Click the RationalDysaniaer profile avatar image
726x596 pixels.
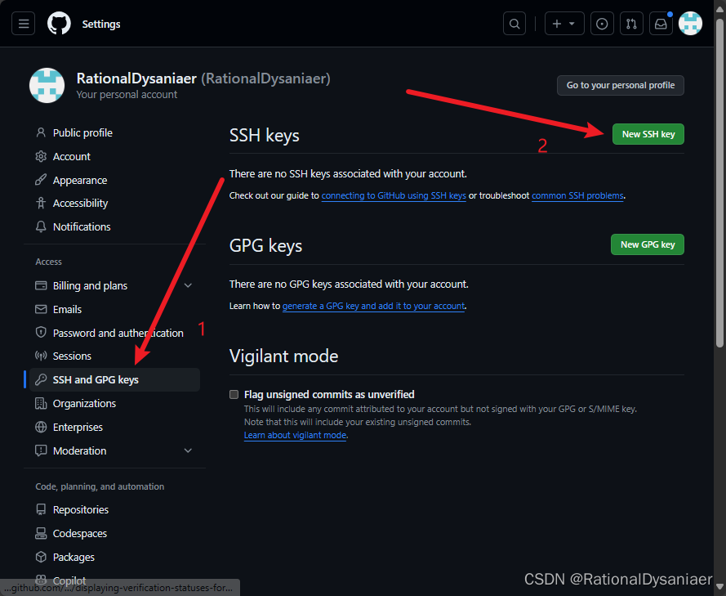pyautogui.click(x=47, y=86)
